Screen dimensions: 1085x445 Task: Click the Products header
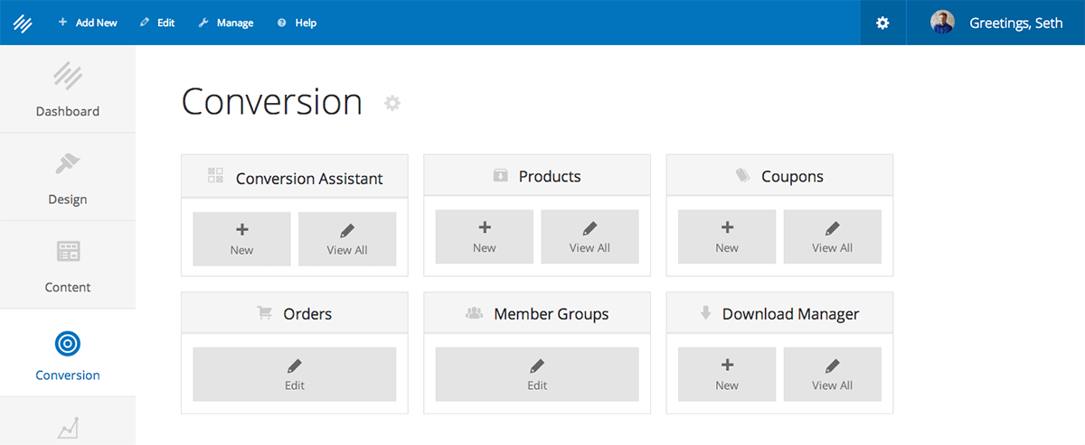(537, 175)
